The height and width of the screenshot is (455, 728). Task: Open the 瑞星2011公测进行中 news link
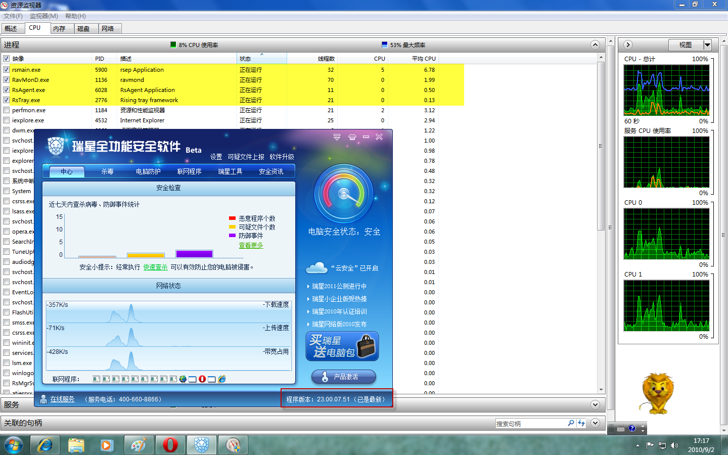[x=339, y=286]
